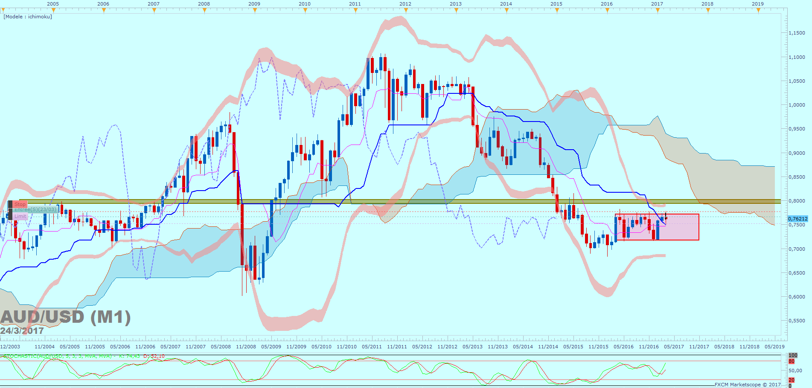
Task: Click the stochastic 100 level label
Action: 793,355
